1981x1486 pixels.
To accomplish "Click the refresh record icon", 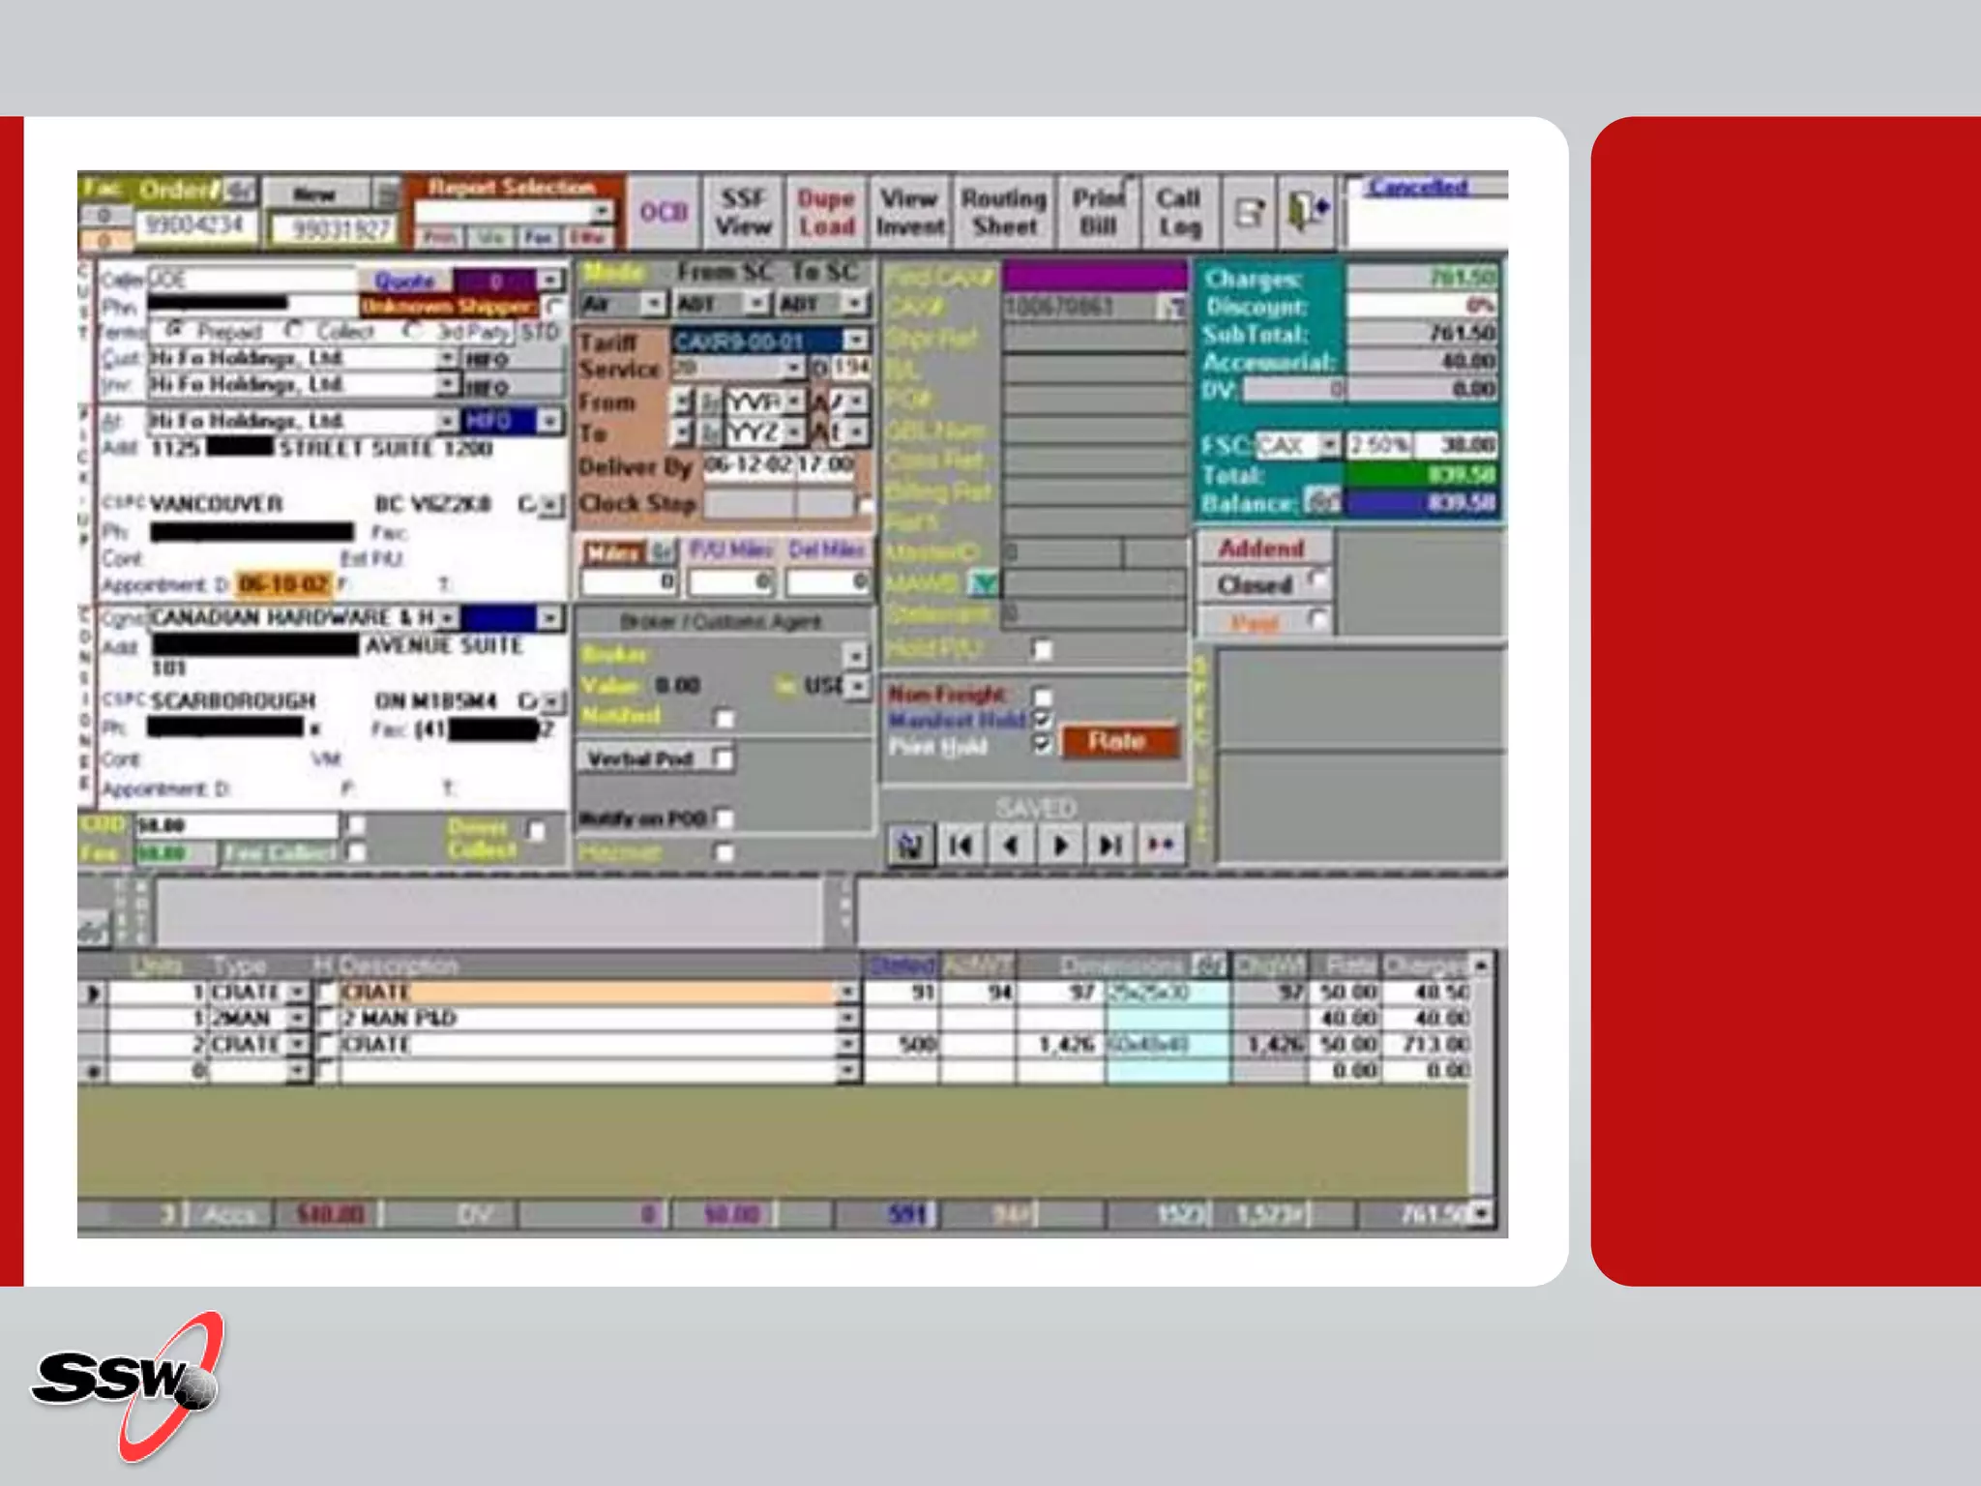I will tap(909, 846).
